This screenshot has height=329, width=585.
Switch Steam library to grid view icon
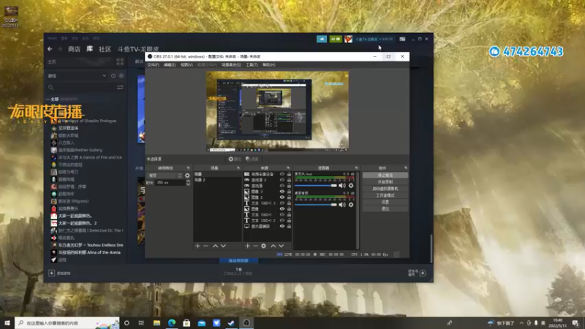[x=120, y=61]
